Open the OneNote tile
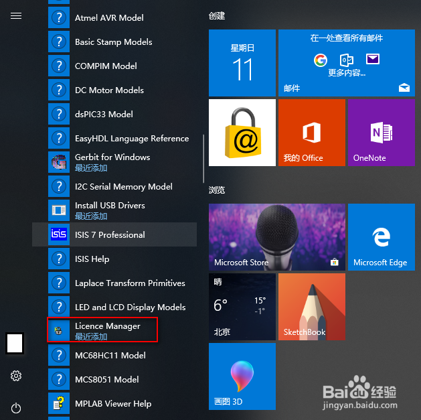This screenshot has width=421, height=420. (382, 133)
